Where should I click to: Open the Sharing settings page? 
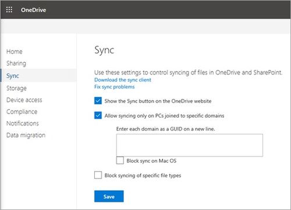[16, 63]
